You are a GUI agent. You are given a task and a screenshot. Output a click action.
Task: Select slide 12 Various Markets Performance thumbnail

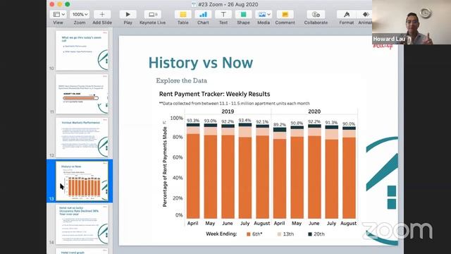pyautogui.click(x=82, y=138)
